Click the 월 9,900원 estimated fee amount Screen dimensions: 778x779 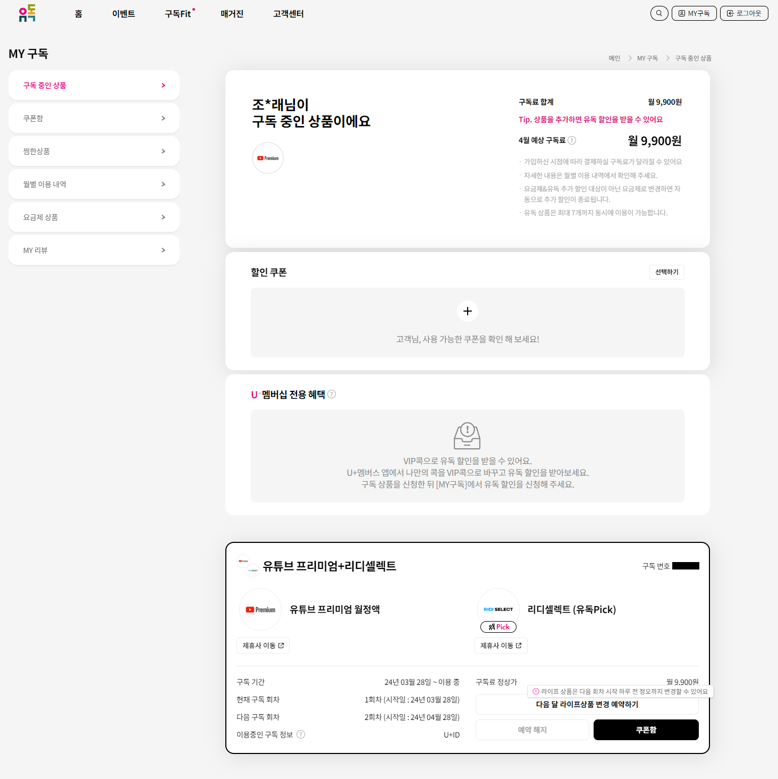[x=655, y=141]
